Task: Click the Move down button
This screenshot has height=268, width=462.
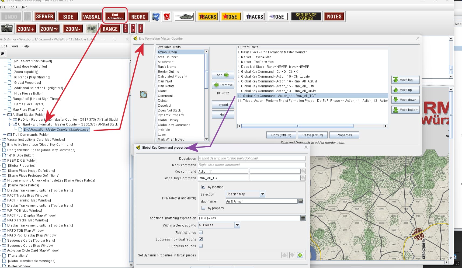Action: click(405, 100)
